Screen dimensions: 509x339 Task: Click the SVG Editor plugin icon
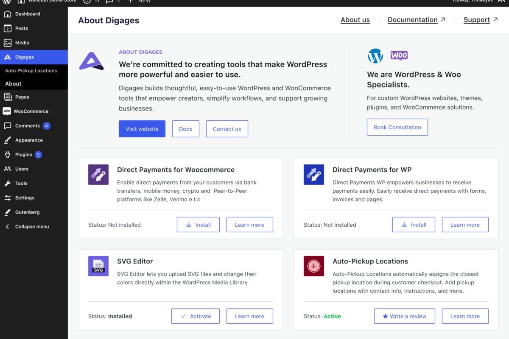[x=98, y=266]
